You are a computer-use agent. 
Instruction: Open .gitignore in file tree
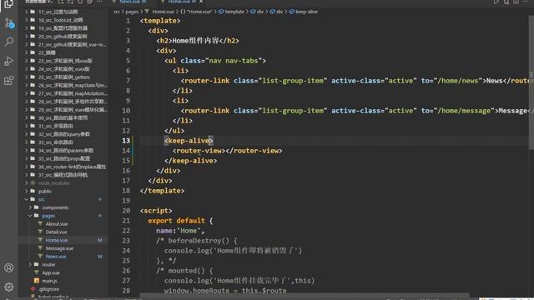point(48,289)
